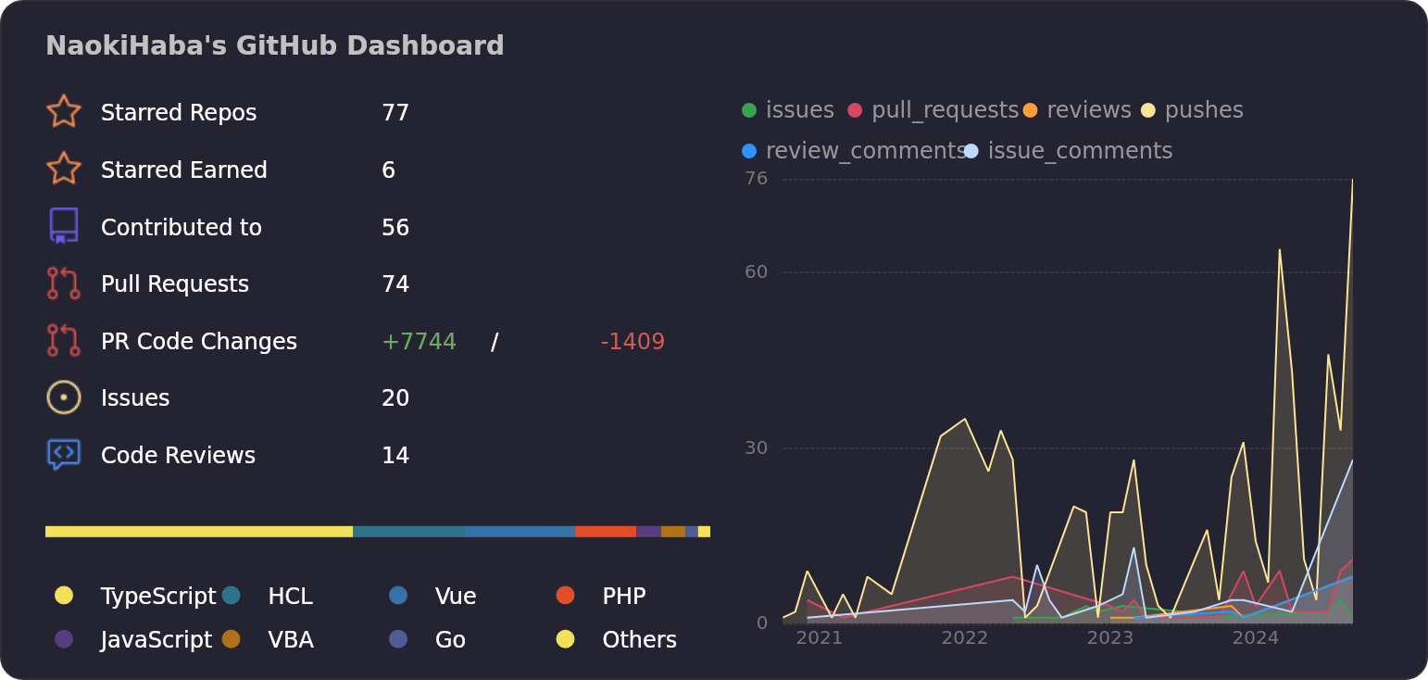1428x680 pixels.
Task: Click the Pull Requests icon
Action: pos(64,283)
